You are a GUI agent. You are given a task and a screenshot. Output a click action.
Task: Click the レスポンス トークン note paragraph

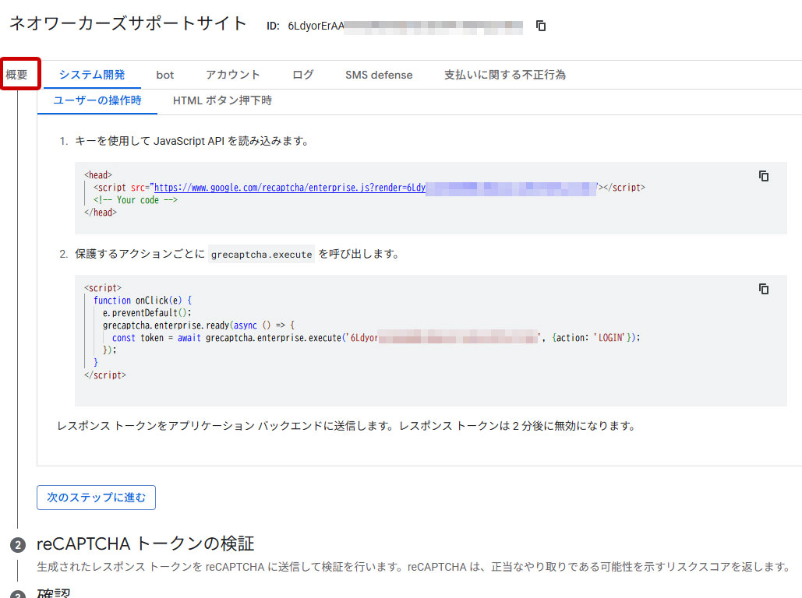[x=346, y=426]
